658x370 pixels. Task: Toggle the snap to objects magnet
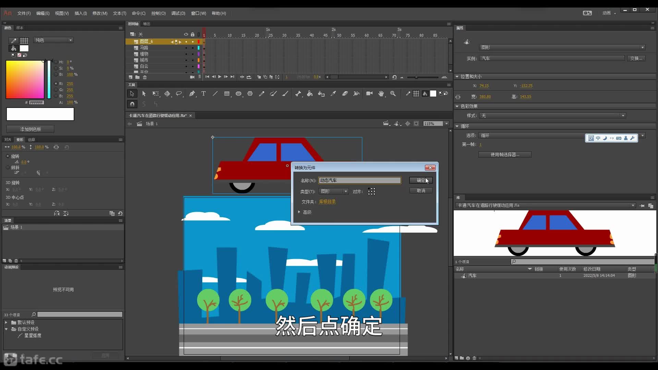pos(132,104)
